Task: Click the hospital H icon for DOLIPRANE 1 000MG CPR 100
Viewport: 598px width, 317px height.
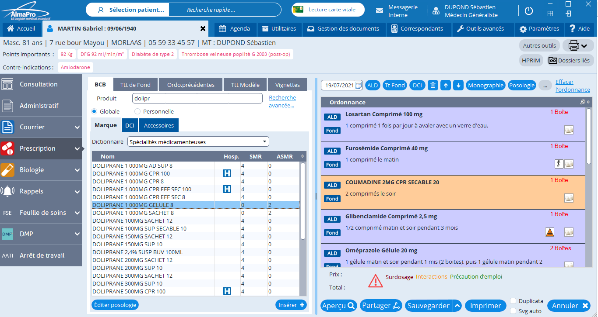Action: tap(227, 174)
